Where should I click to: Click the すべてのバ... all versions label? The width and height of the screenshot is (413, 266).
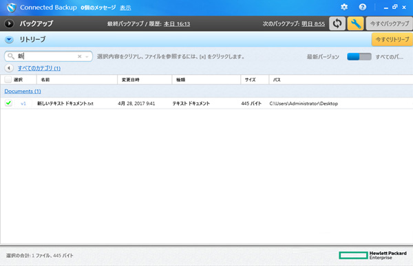click(x=390, y=56)
